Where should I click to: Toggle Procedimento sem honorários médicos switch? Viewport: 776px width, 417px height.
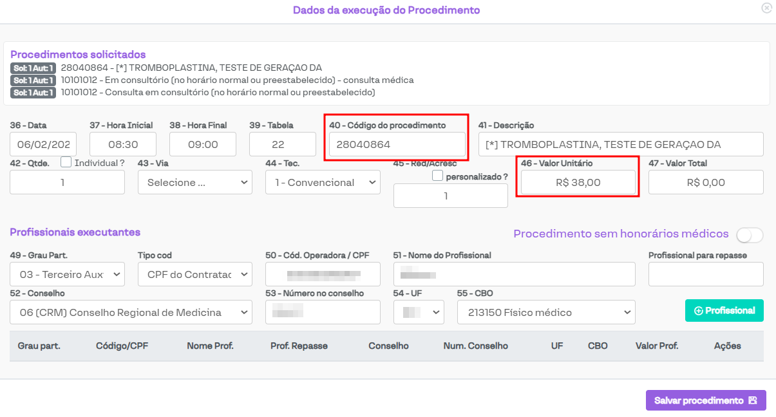pyautogui.click(x=750, y=235)
